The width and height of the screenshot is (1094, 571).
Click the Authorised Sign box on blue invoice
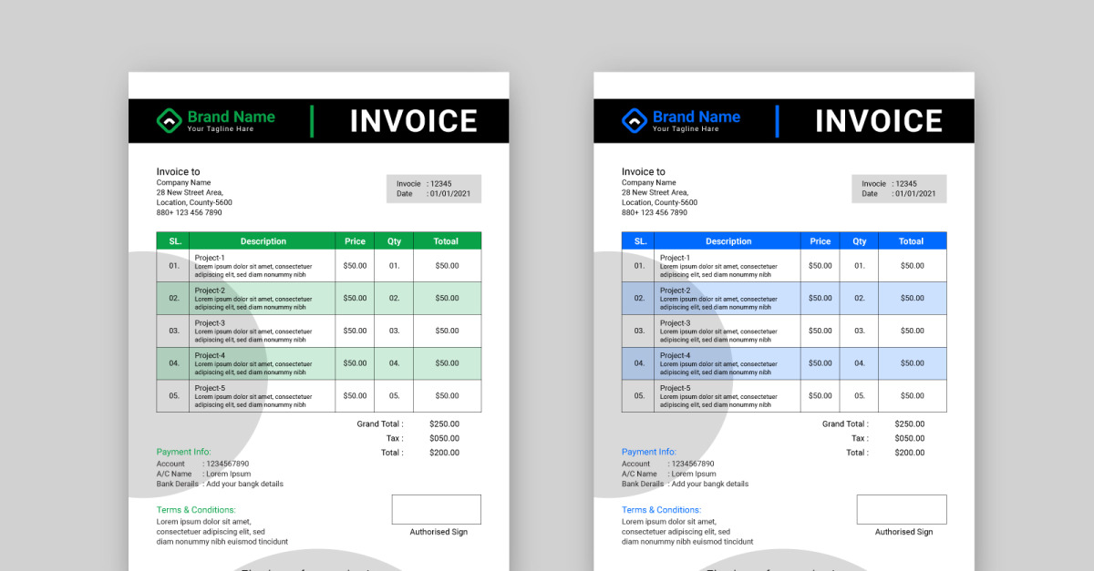coord(902,509)
